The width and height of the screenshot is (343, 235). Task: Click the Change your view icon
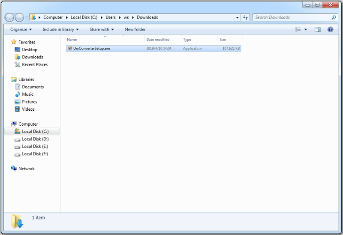(298, 29)
